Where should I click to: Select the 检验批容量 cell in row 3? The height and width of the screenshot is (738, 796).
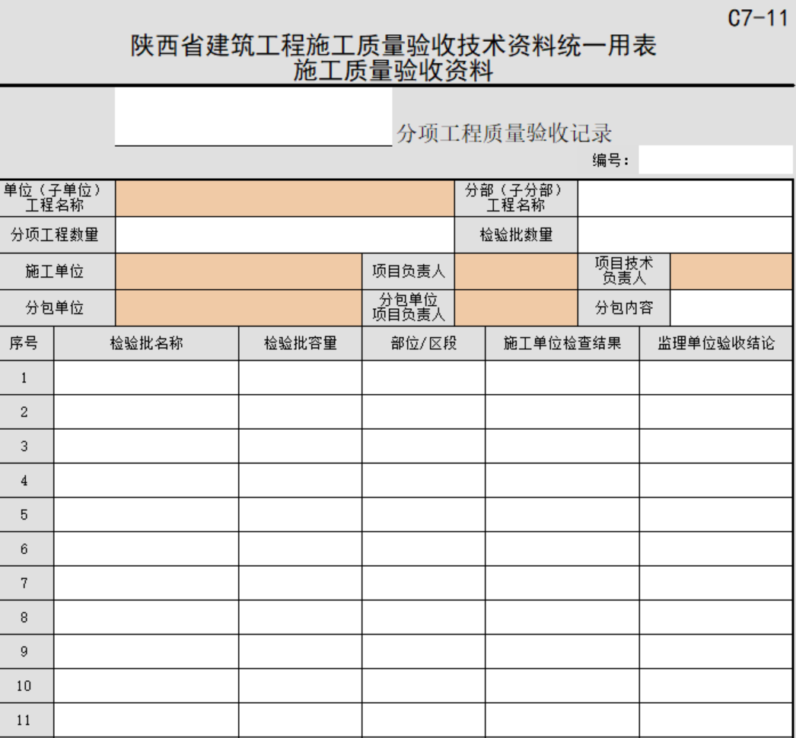[x=300, y=446]
